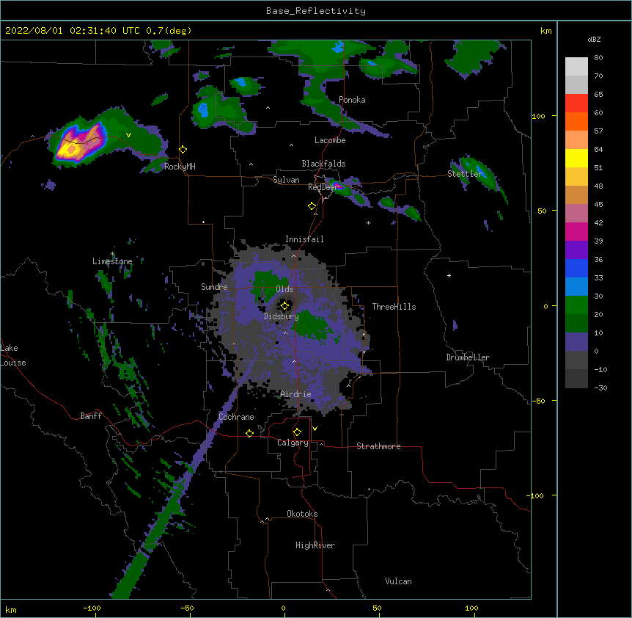Select the HighRiver label
The height and width of the screenshot is (618, 632).
pos(315,545)
